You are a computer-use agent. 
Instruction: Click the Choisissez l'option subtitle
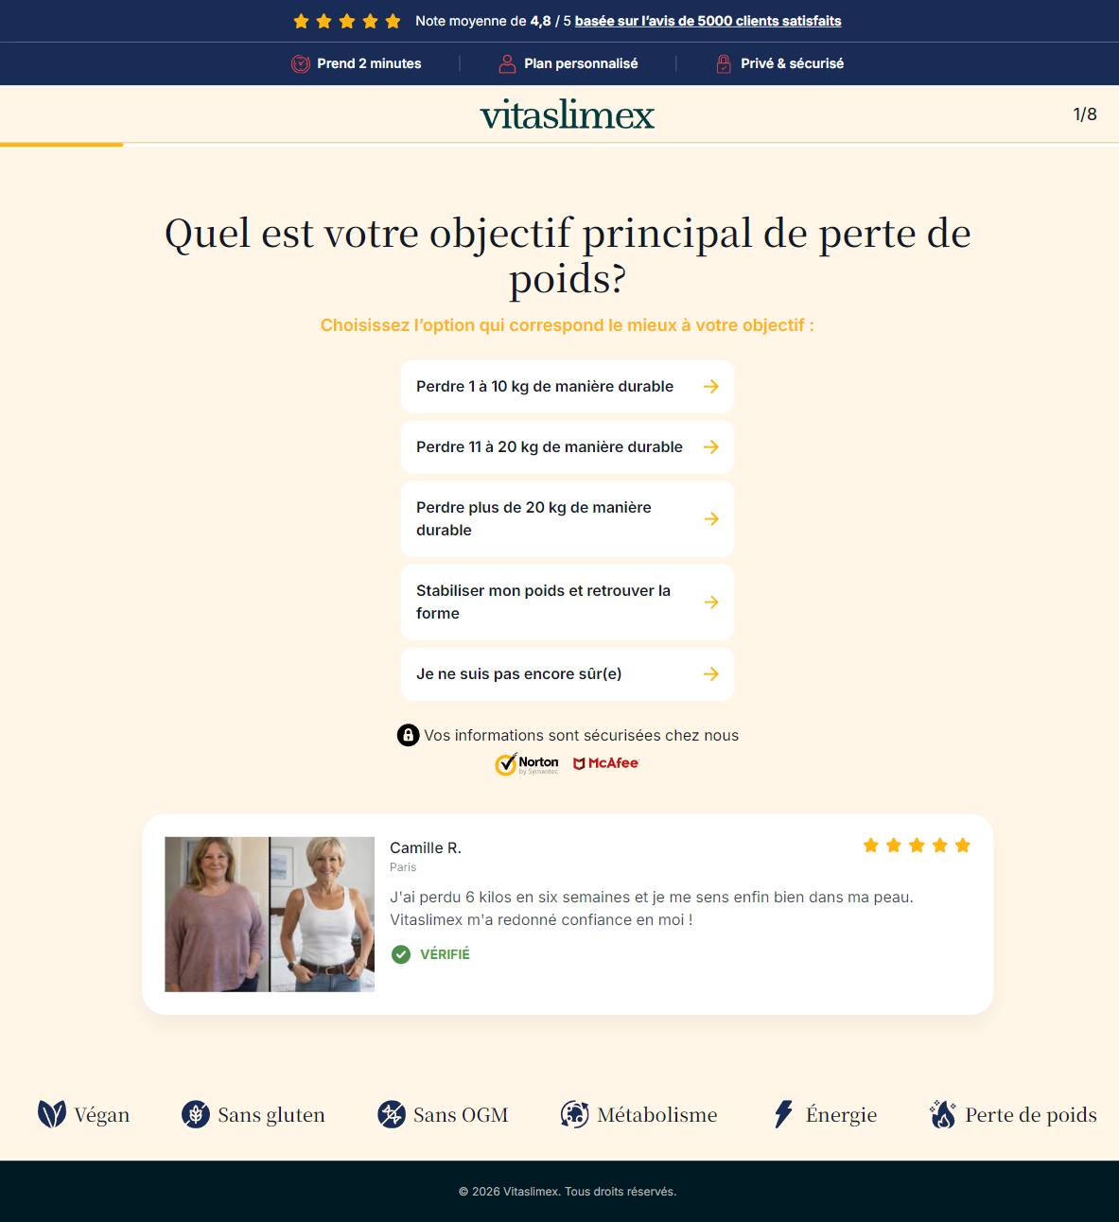click(x=568, y=325)
